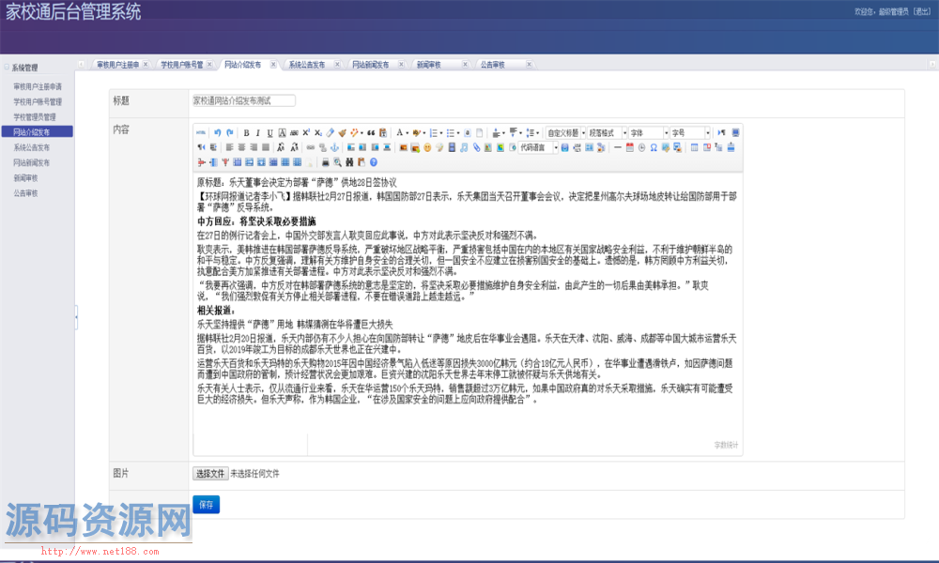Open 学校管理员管理 in the sidebar

coord(35,116)
